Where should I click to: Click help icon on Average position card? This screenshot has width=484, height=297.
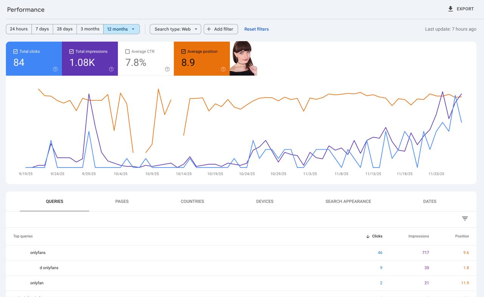pos(223,69)
